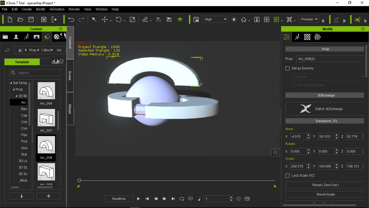Switch to the Set tab in Content panel

36,37
